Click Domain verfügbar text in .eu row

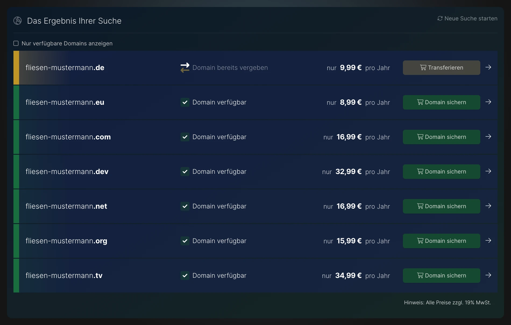(219, 102)
